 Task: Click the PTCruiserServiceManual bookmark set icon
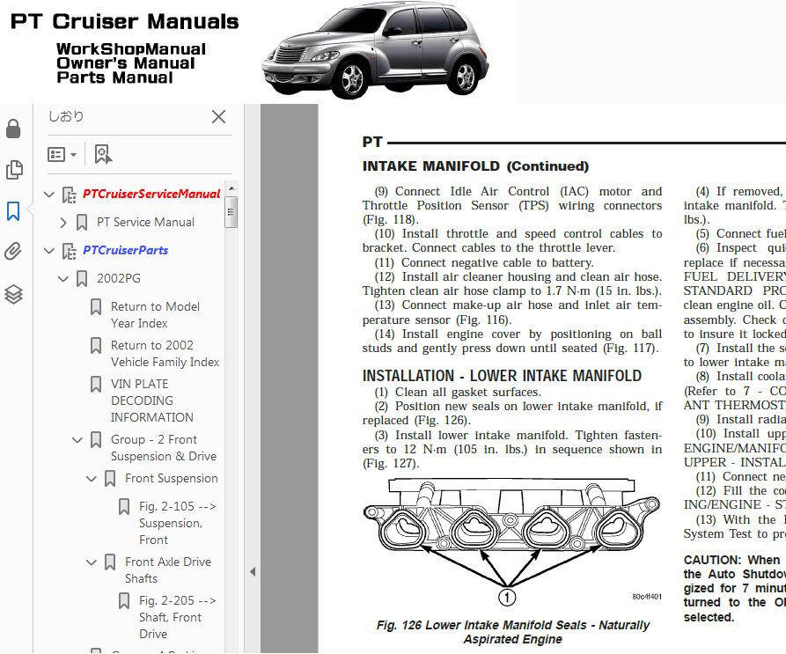pyautogui.click(x=70, y=195)
